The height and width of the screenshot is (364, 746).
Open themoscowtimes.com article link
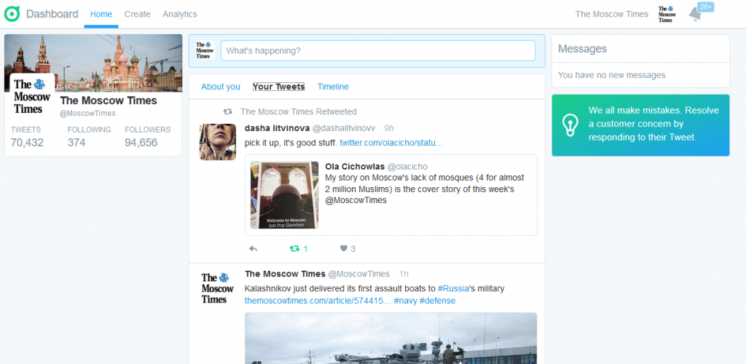[318, 301]
